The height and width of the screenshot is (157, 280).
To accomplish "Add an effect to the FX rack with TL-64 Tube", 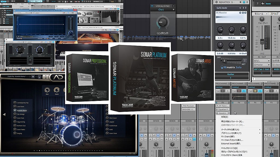I will tap(229, 103).
